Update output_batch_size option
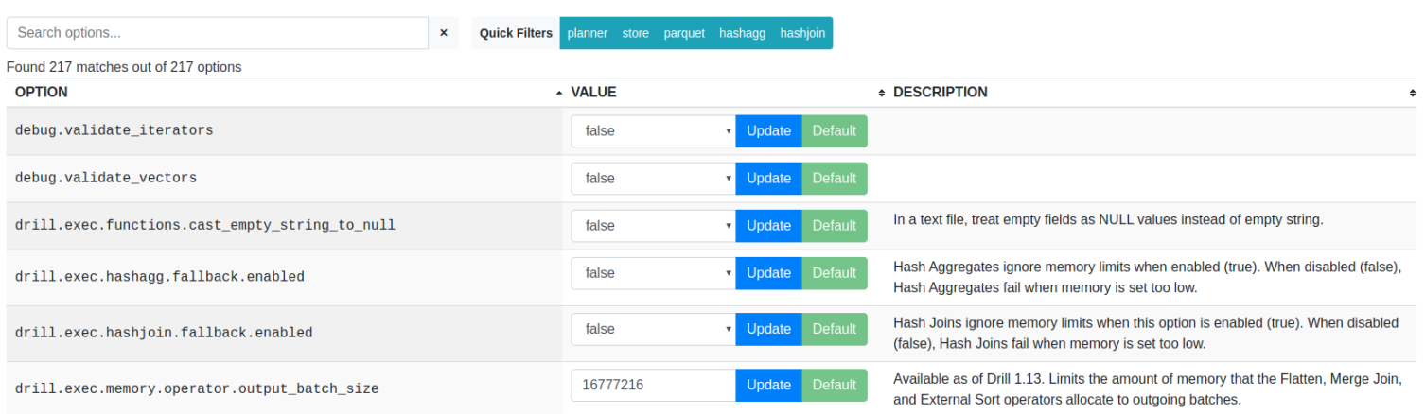1425x414 pixels. pos(768,385)
